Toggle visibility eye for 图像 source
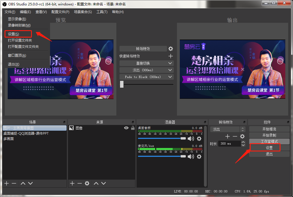This screenshot has height=197, width=293. pos(126,128)
